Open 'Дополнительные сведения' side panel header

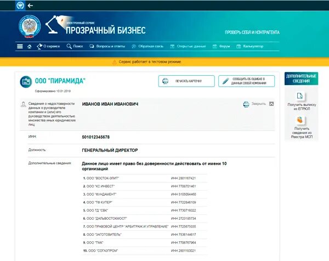click(301, 79)
